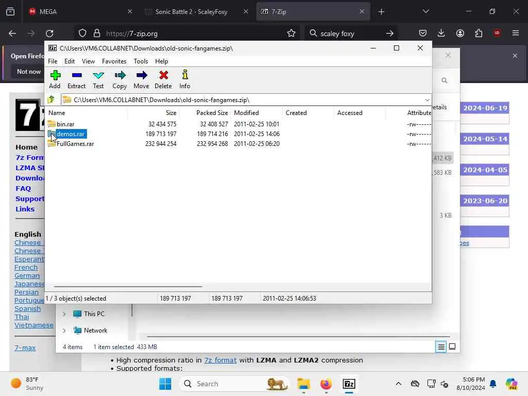This screenshot has width=528, height=396.
Task: Click the Extract toolbar icon
Action: pyautogui.click(x=77, y=75)
